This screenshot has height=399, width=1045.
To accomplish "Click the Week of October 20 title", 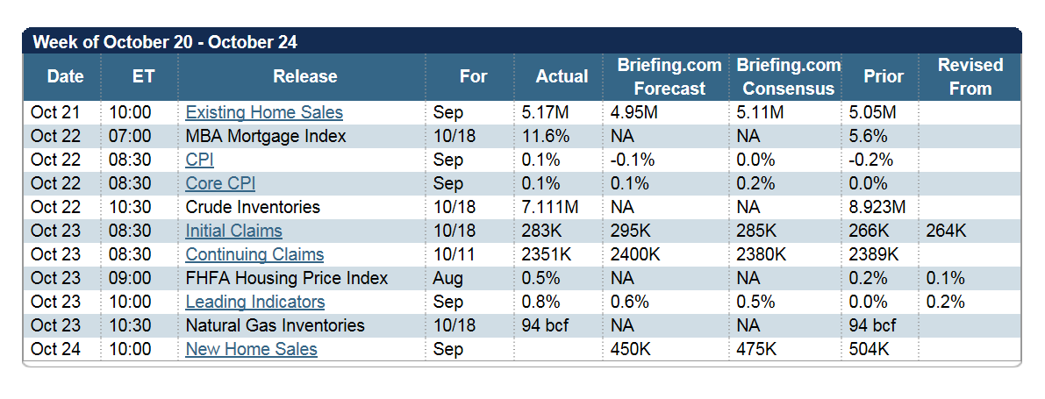I will pos(165,43).
